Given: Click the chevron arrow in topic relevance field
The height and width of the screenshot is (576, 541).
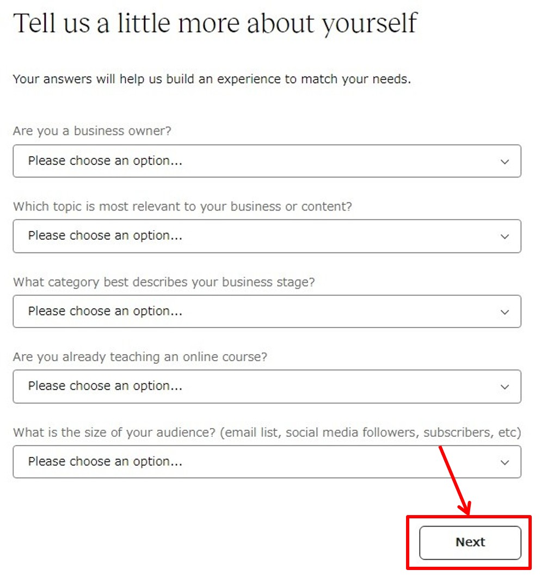Looking at the screenshot, I should (505, 237).
